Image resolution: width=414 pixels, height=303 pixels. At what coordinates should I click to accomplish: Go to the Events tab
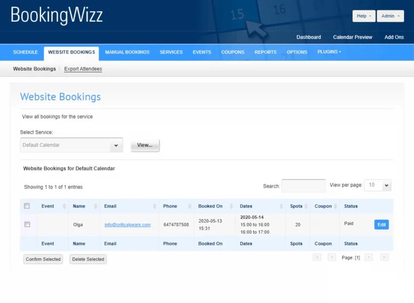(202, 52)
